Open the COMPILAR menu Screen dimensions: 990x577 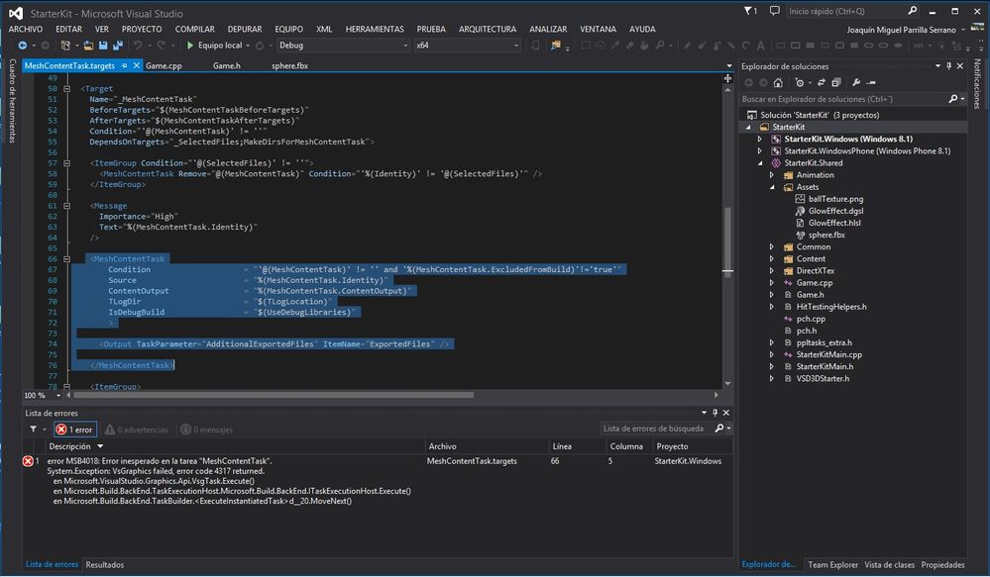pos(194,29)
